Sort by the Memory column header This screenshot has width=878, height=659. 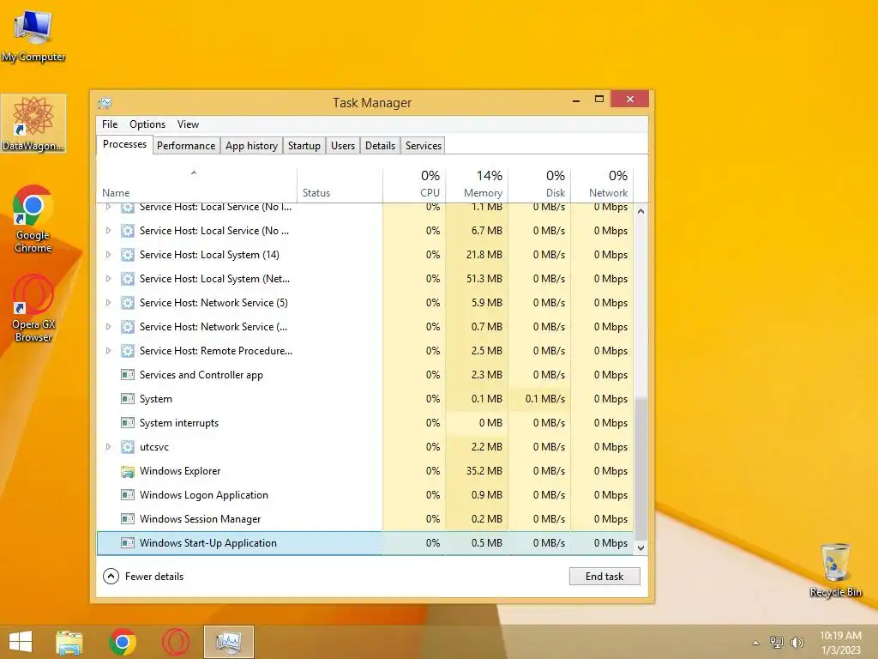pos(477,185)
